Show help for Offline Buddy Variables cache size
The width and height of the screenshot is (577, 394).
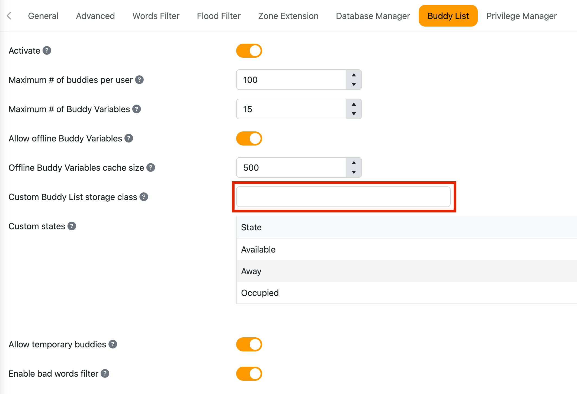coord(151,167)
